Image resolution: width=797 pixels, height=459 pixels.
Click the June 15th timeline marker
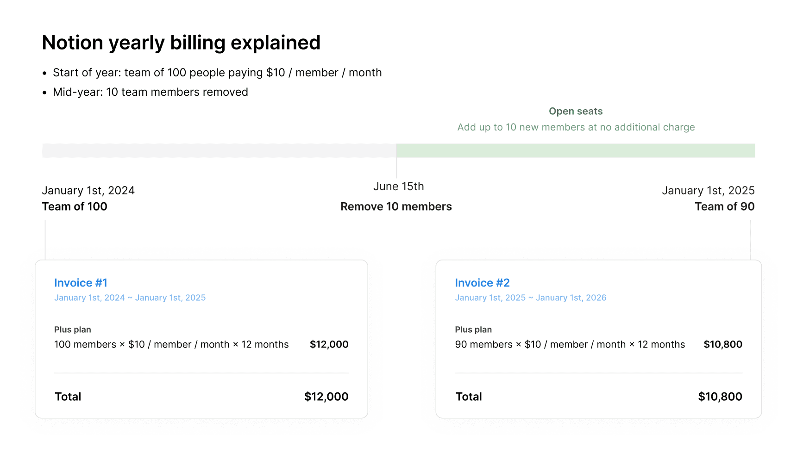[398, 186]
